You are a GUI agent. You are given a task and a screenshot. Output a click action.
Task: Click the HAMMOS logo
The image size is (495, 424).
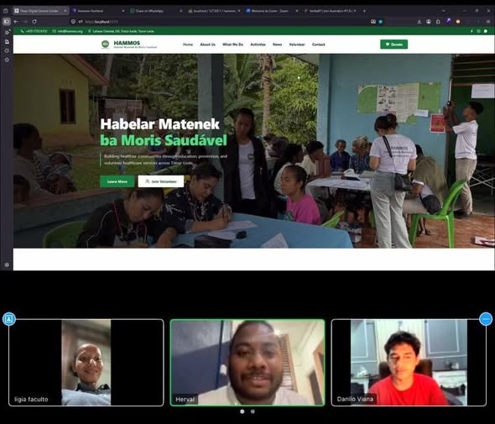[x=129, y=44]
